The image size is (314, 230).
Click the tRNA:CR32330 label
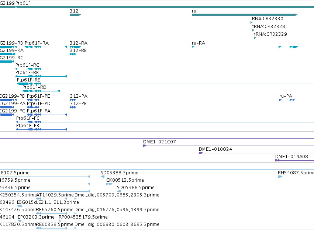coord(267,18)
